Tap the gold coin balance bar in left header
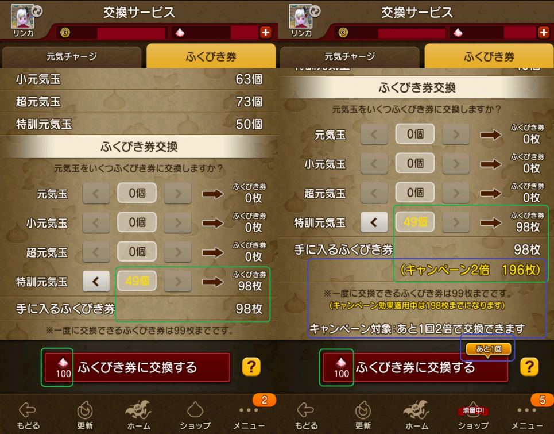Image resolution: width=554 pixels, height=434 pixels. (x=113, y=33)
